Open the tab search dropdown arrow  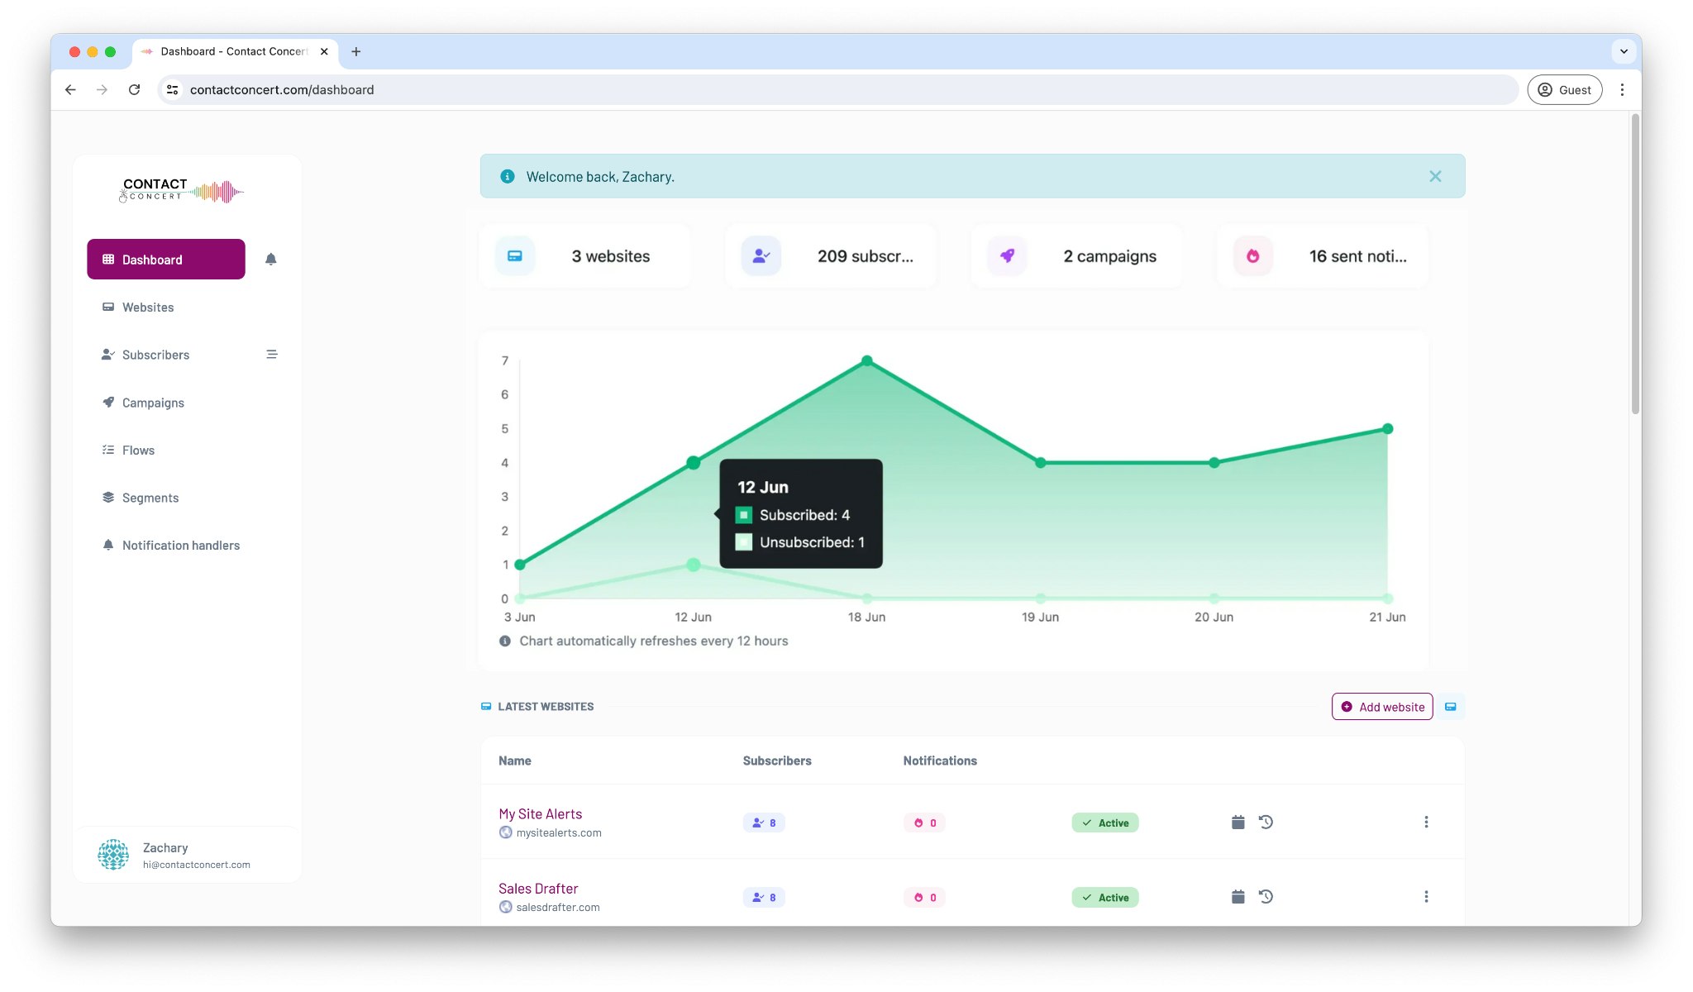pyautogui.click(x=1623, y=51)
